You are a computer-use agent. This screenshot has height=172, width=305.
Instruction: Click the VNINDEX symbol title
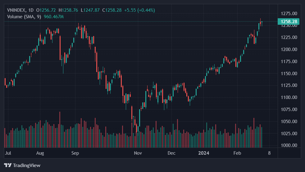pos(17,10)
